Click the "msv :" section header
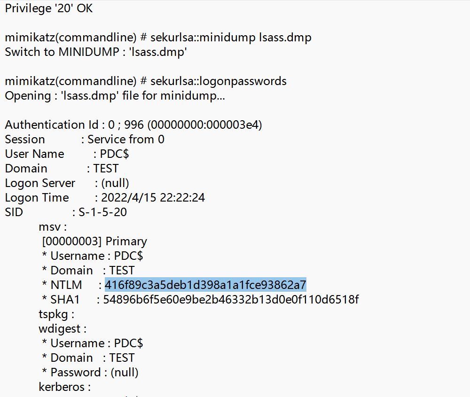 [53, 227]
